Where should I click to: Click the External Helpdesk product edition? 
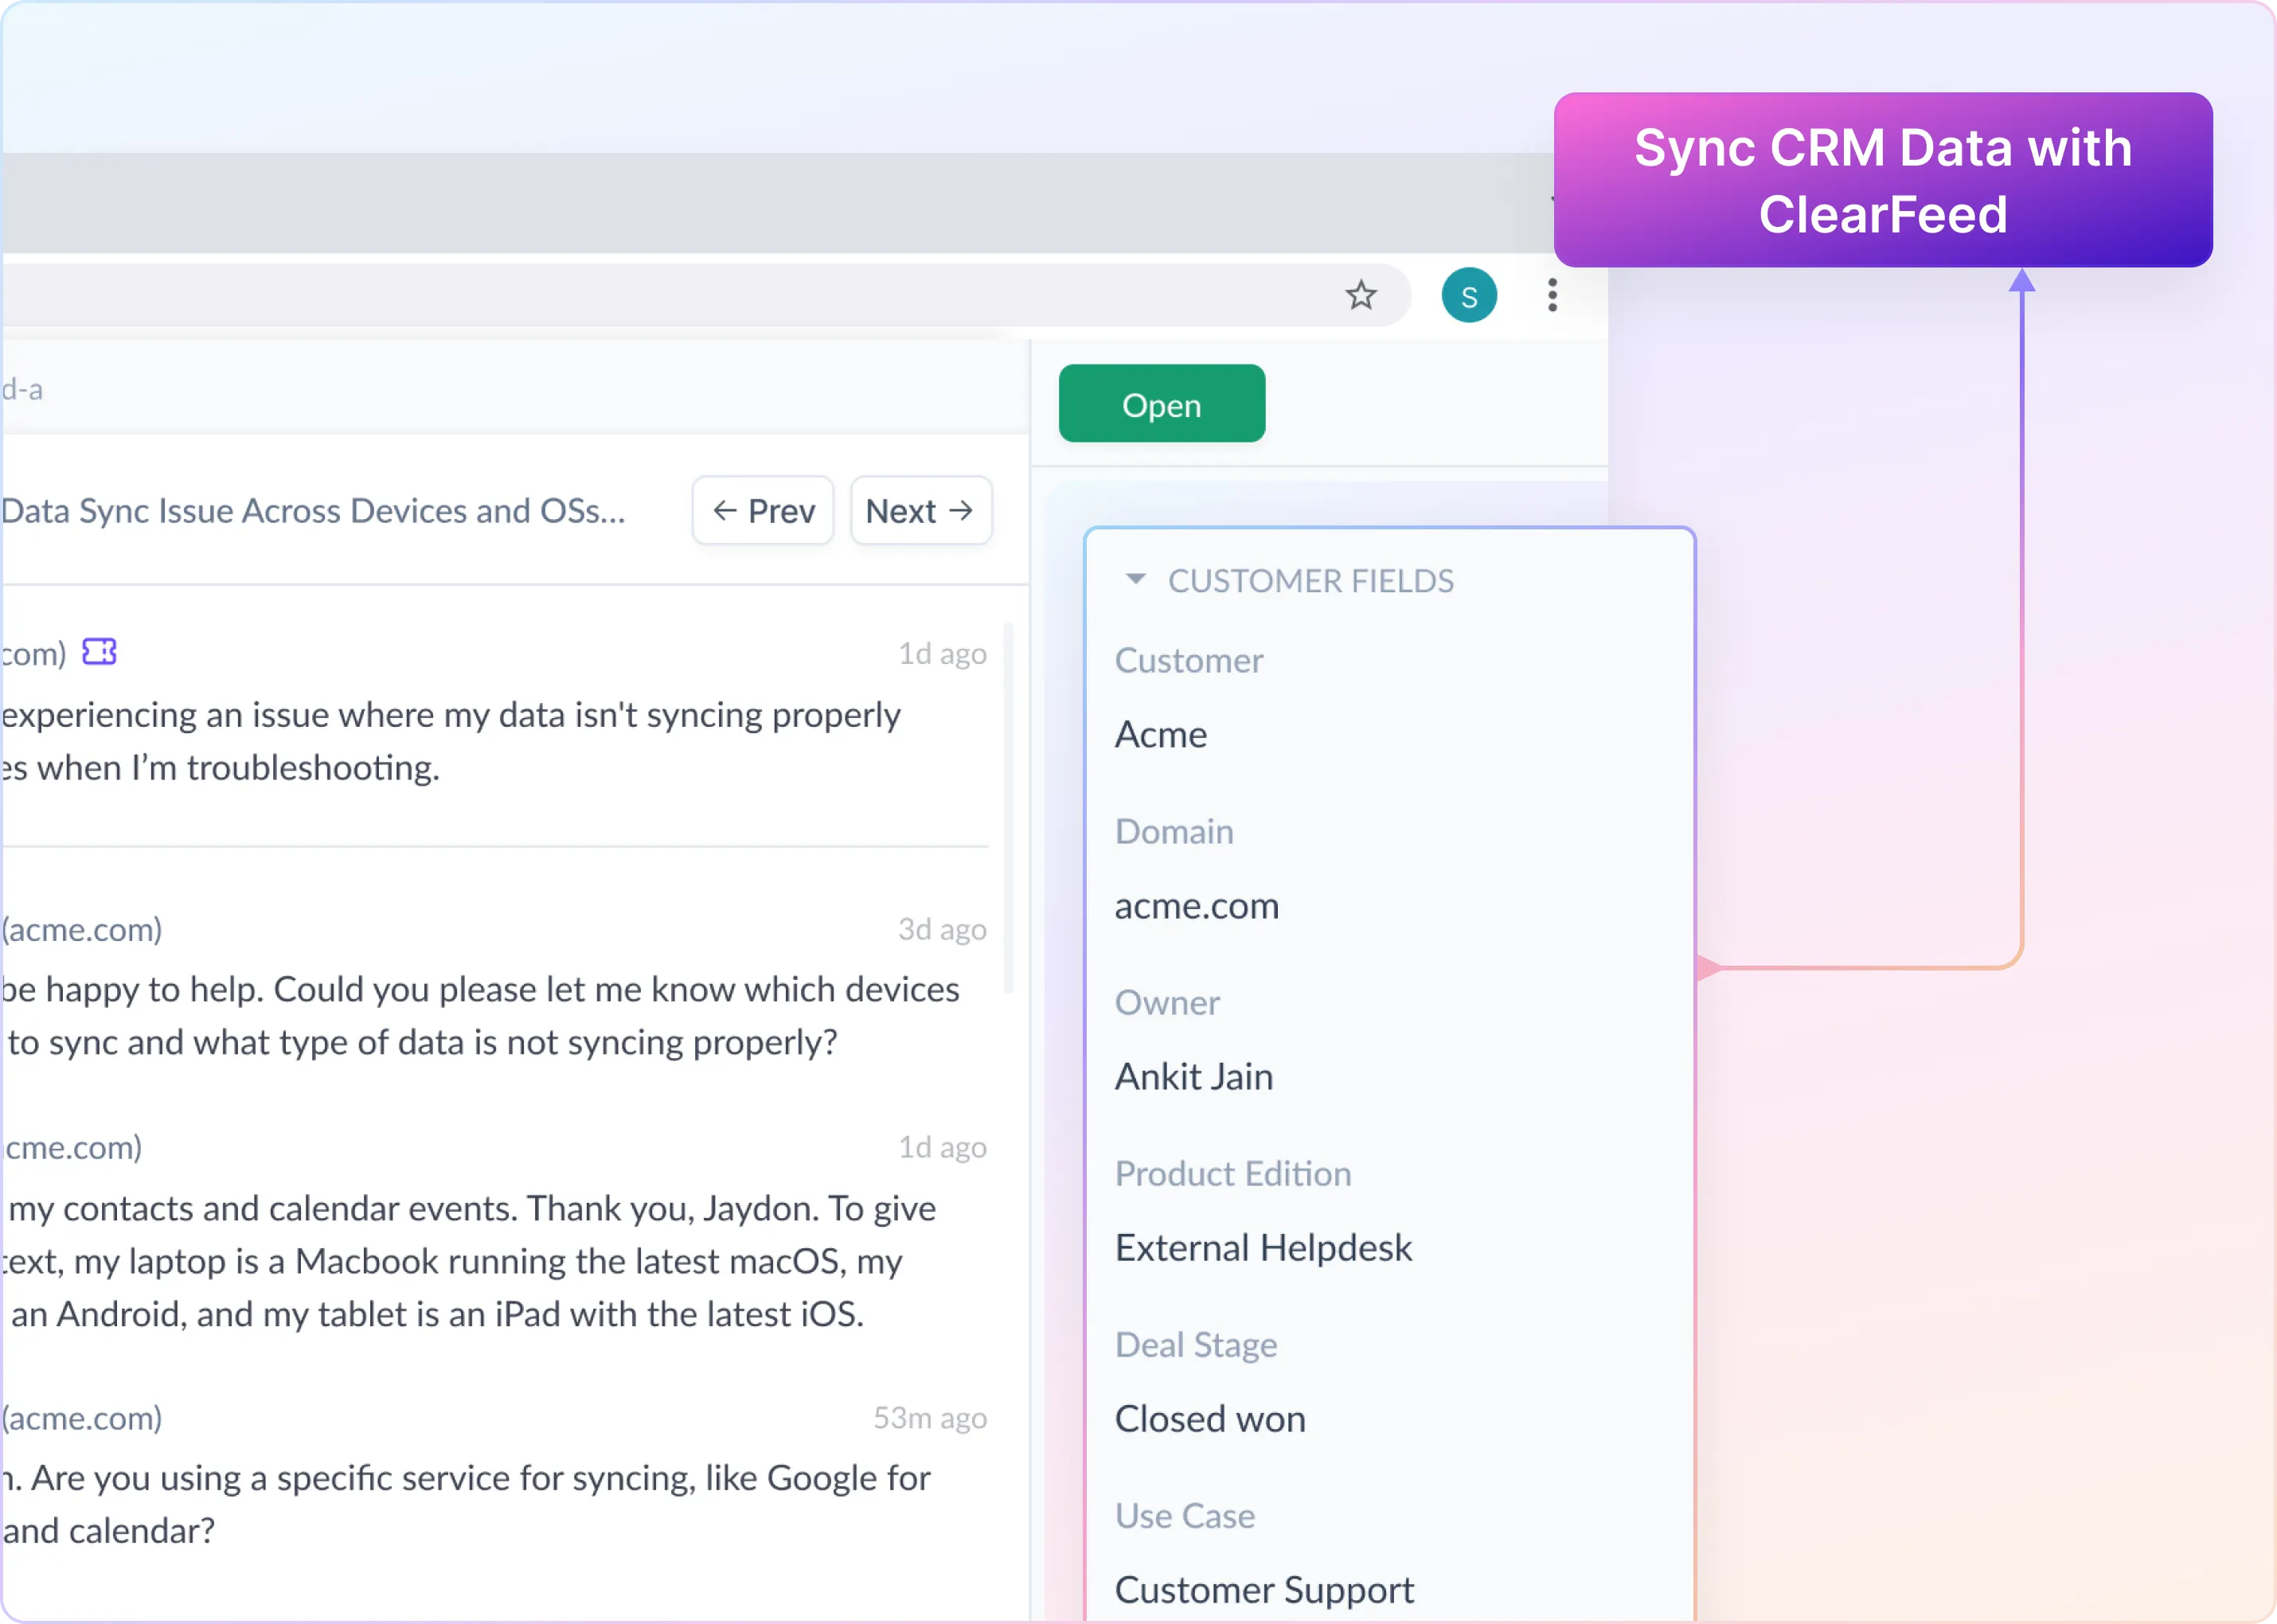click(x=1263, y=1248)
